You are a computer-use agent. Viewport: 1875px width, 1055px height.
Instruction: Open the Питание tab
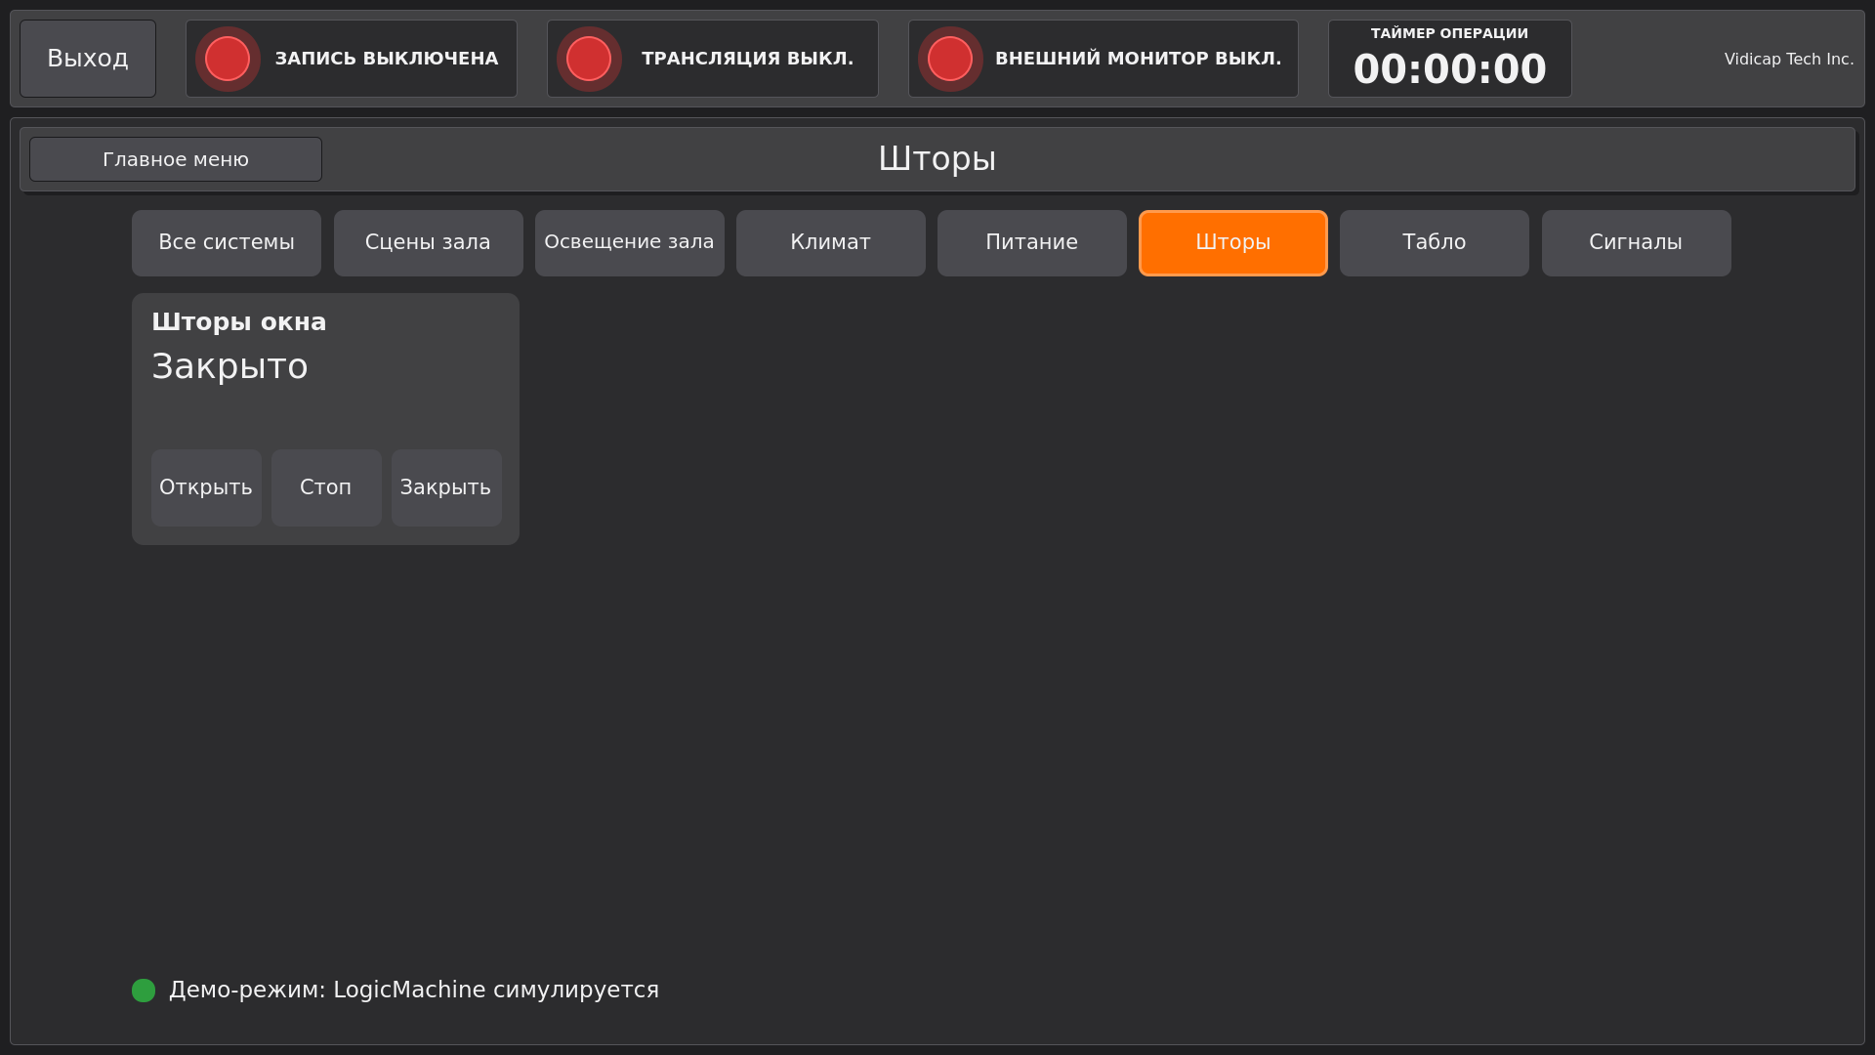pos(1032,243)
